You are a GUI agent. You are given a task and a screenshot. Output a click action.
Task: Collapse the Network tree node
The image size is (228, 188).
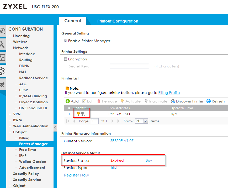(x=10, y=48)
